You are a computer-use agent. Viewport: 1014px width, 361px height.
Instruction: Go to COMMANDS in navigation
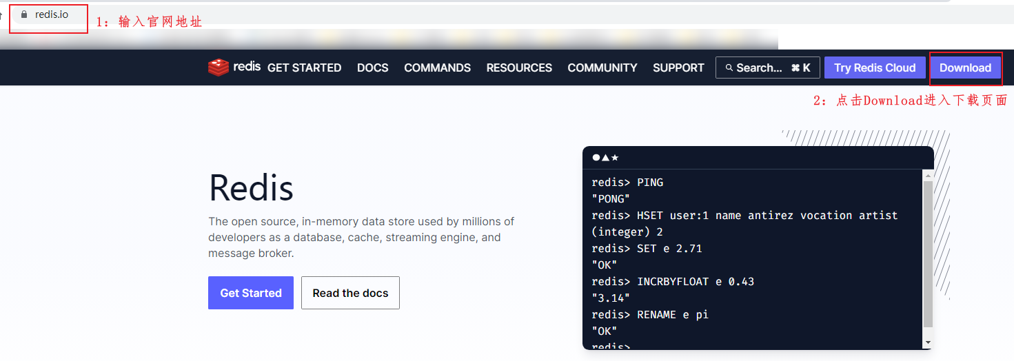(437, 68)
